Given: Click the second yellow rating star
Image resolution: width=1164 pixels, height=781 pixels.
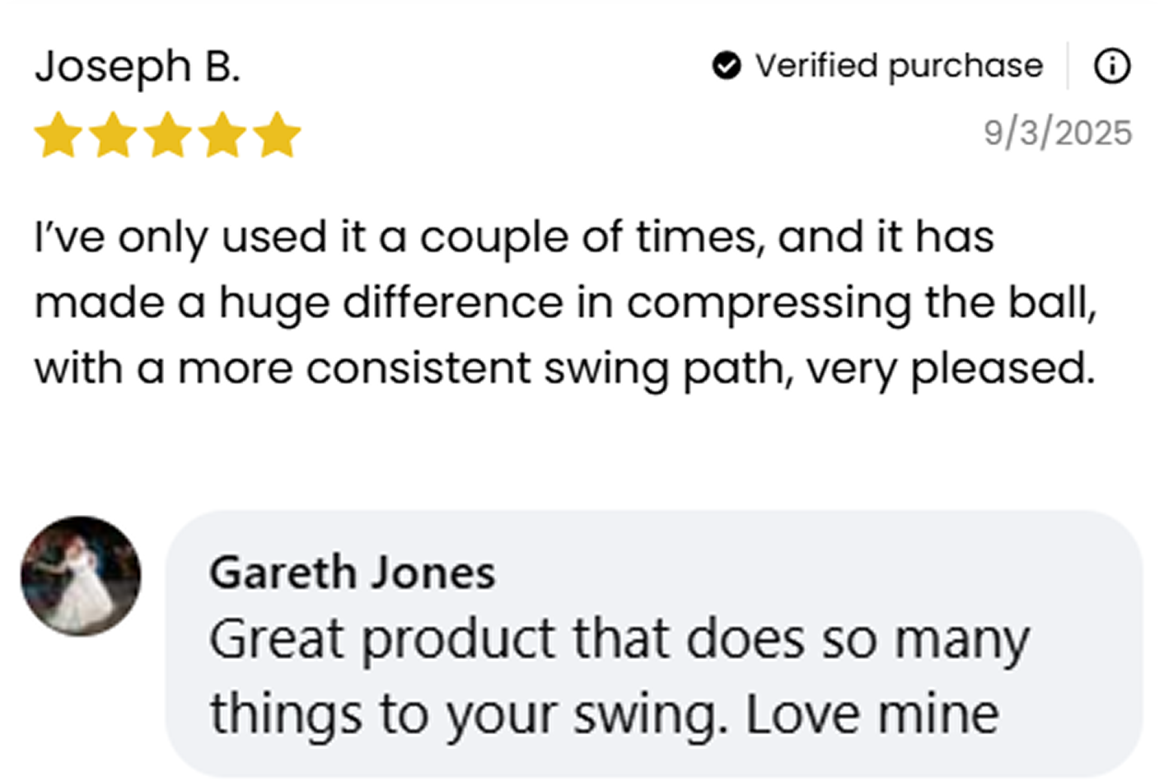Looking at the screenshot, I should pyautogui.click(x=113, y=135).
